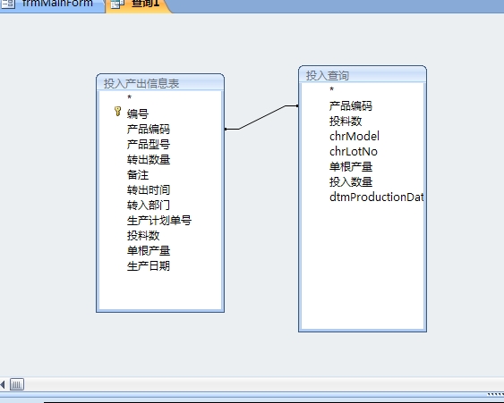504x403 pixels.
Task: Click the left arrow of horizontal scrollbar
Action: [x=3, y=384]
